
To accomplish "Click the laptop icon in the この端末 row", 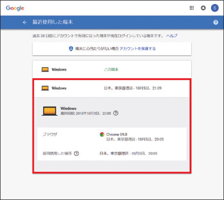I will 45,69.
